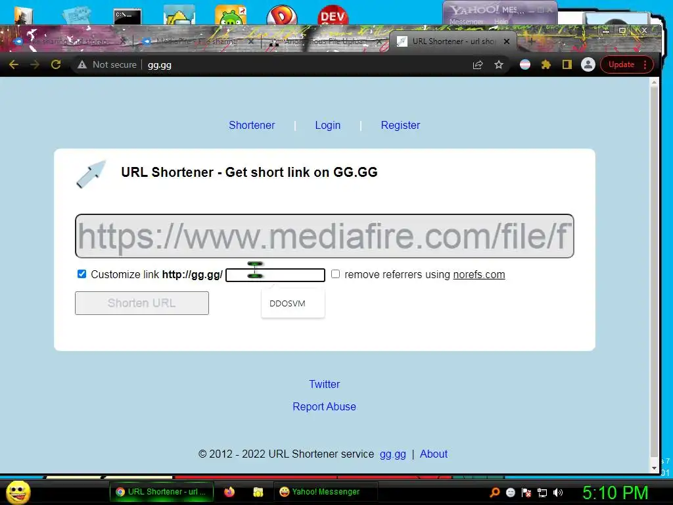Click the blue arrow GG.GG logo
This screenshot has width=673, height=505.
(91, 174)
